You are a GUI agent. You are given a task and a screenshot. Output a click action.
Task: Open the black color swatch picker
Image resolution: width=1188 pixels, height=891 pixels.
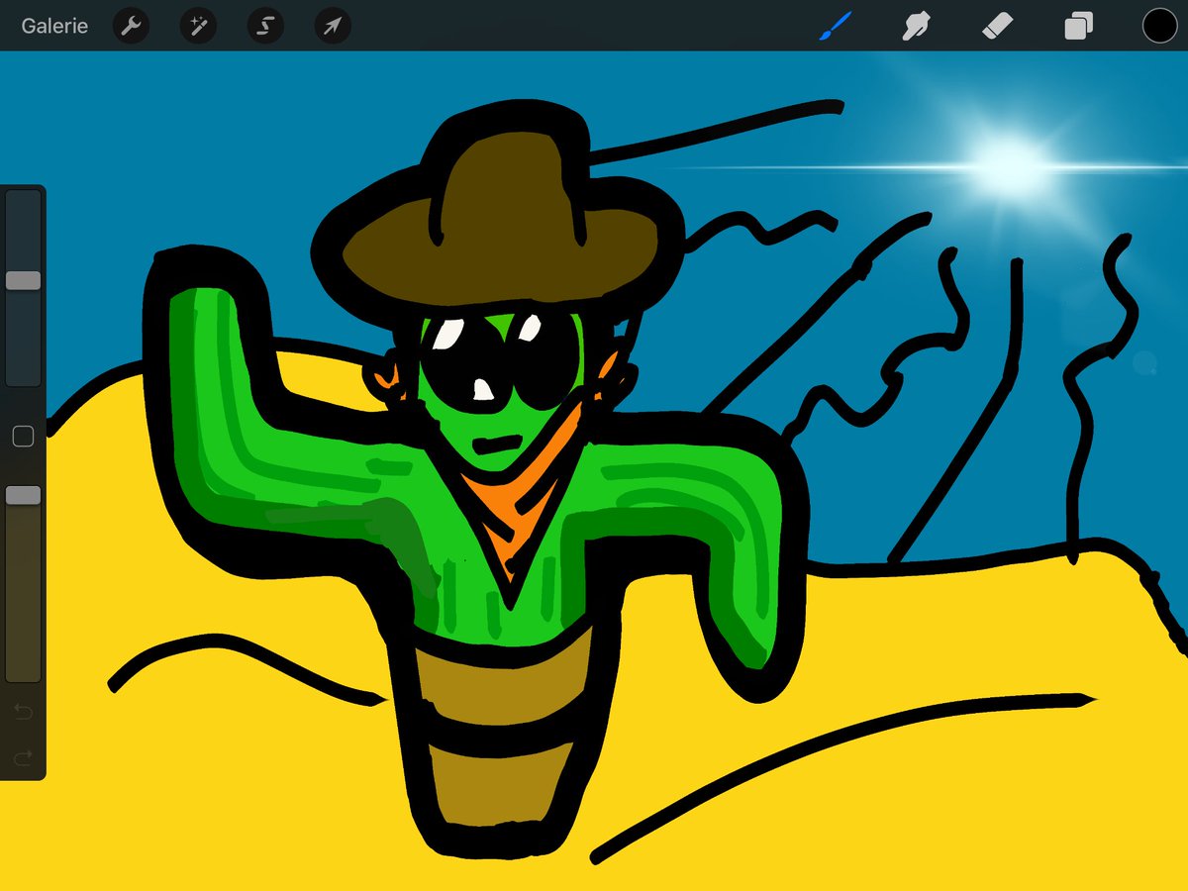point(1159,26)
